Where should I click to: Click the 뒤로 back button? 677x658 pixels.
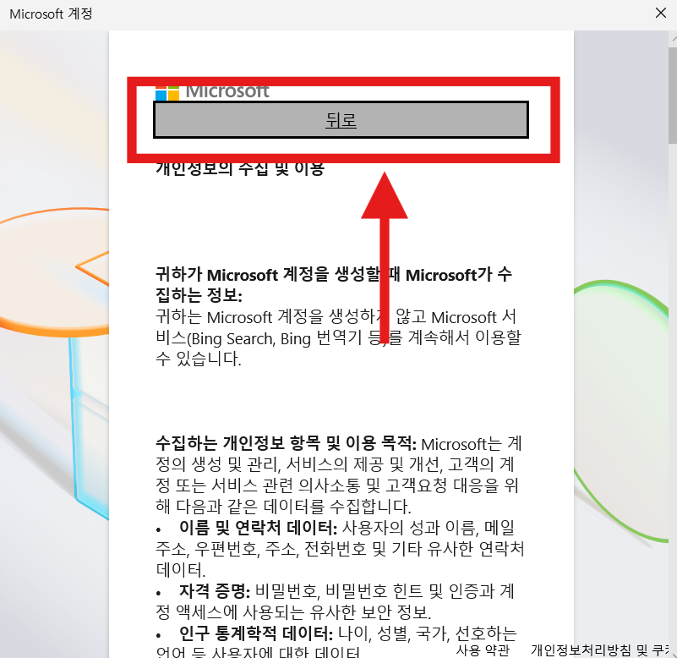[341, 120]
